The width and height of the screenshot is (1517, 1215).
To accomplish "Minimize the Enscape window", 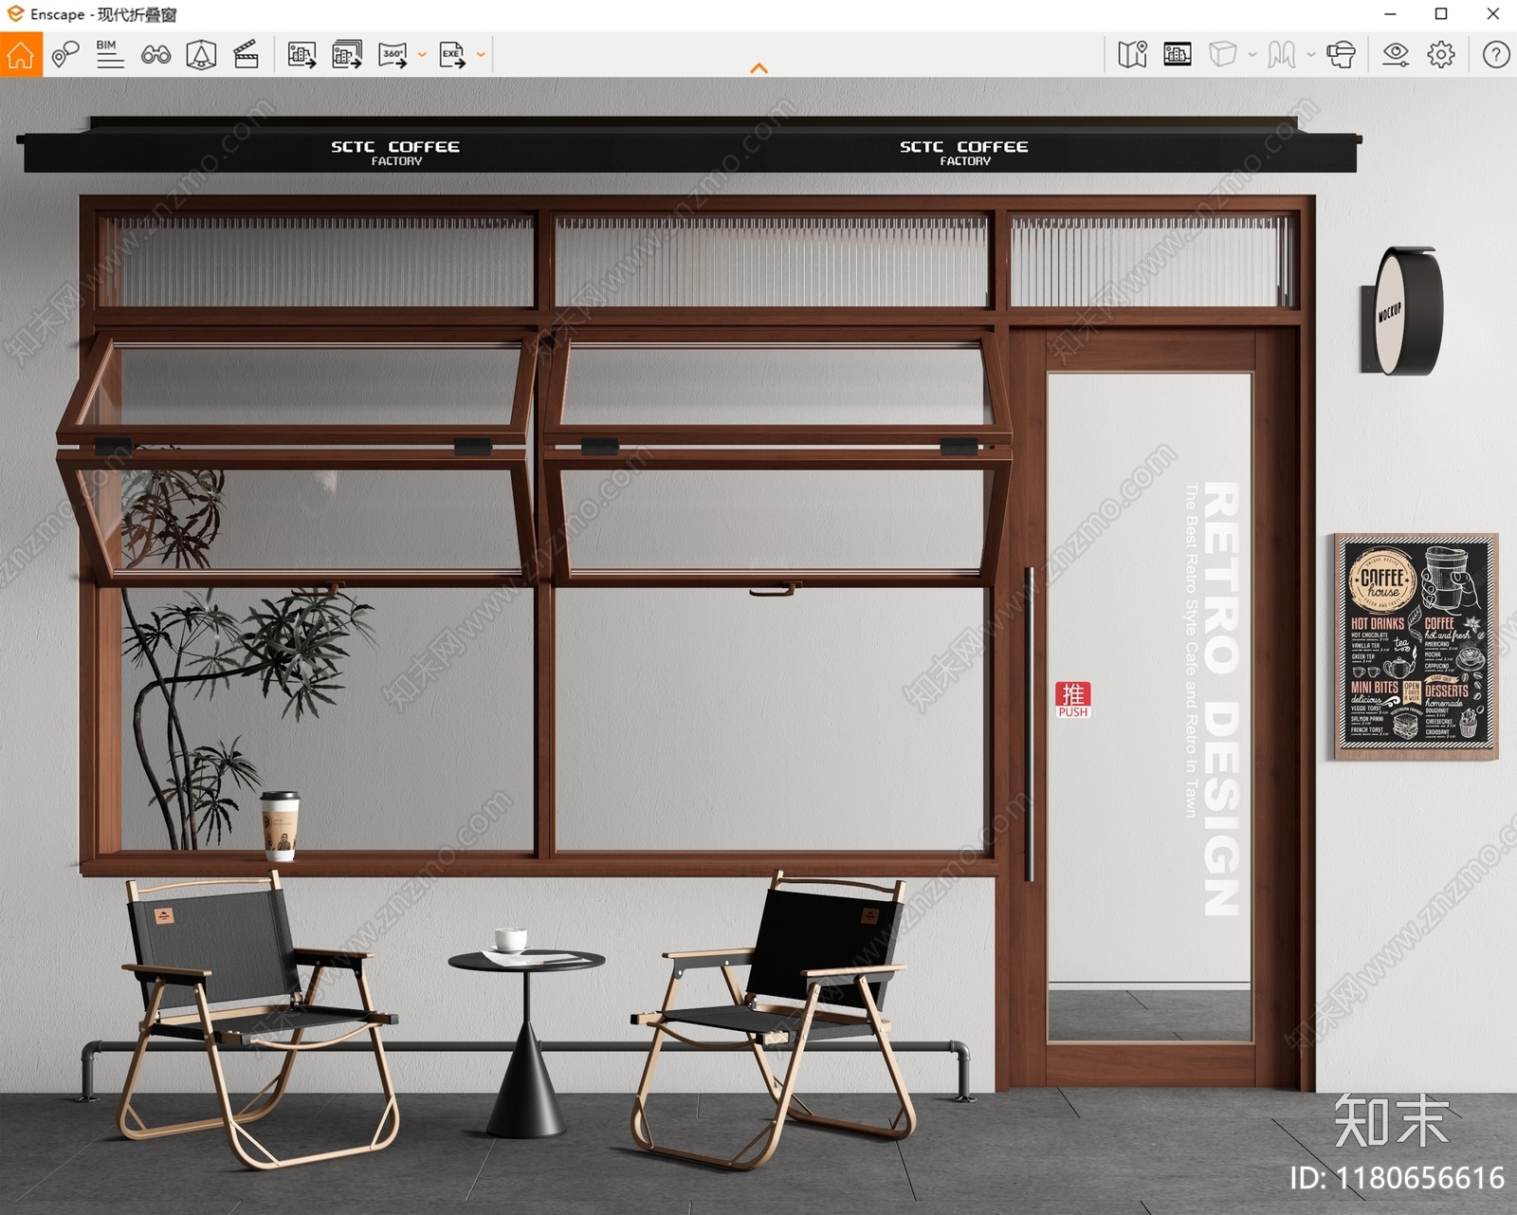I will (1390, 14).
